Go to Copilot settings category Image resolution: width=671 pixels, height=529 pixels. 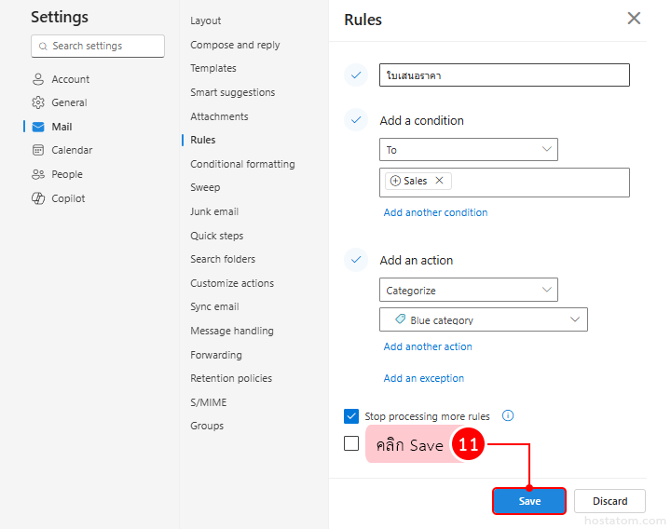coord(68,198)
